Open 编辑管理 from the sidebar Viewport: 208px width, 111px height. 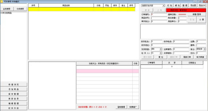click(x=14, y=103)
